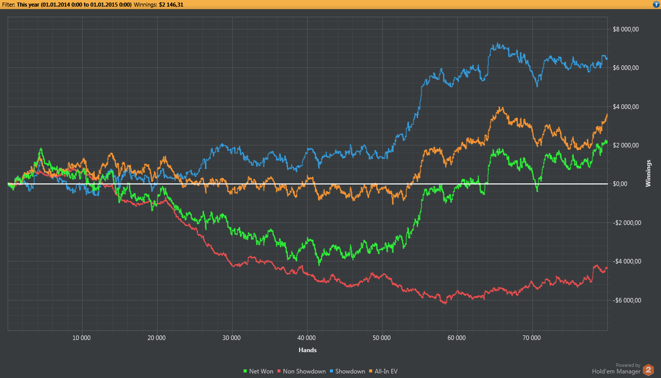The width and height of the screenshot is (661, 378).
Task: Click the red Non Showdown legend swatch
Action: pyautogui.click(x=278, y=371)
